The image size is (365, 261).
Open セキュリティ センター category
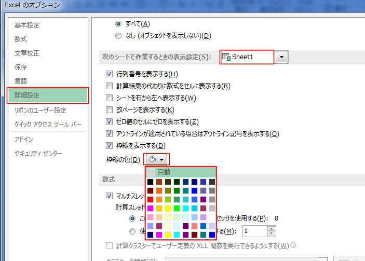pos(38,153)
